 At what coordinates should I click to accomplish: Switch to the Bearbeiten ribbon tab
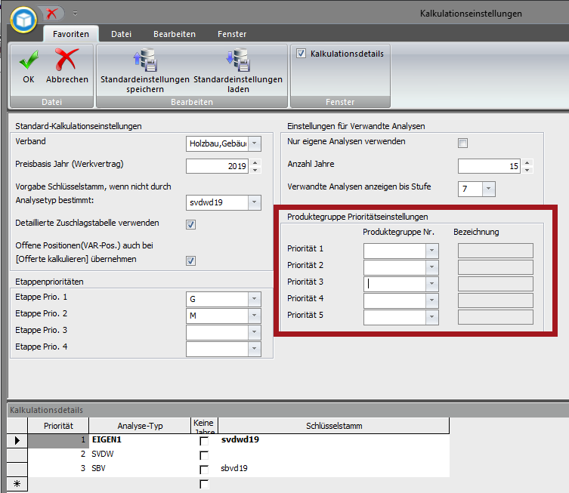175,34
